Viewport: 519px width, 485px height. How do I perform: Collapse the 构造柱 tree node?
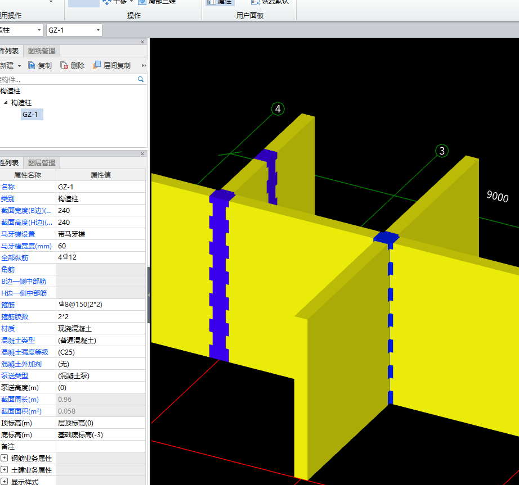pyautogui.click(x=6, y=103)
